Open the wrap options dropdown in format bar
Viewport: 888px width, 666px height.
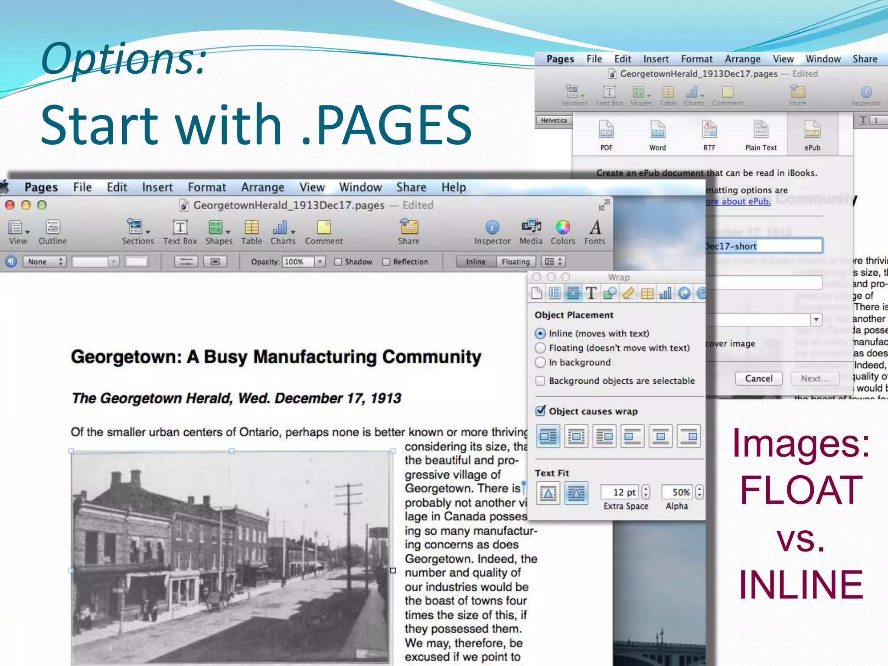553,262
